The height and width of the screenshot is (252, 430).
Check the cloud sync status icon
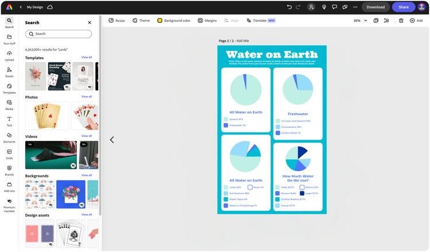tap(50, 7)
